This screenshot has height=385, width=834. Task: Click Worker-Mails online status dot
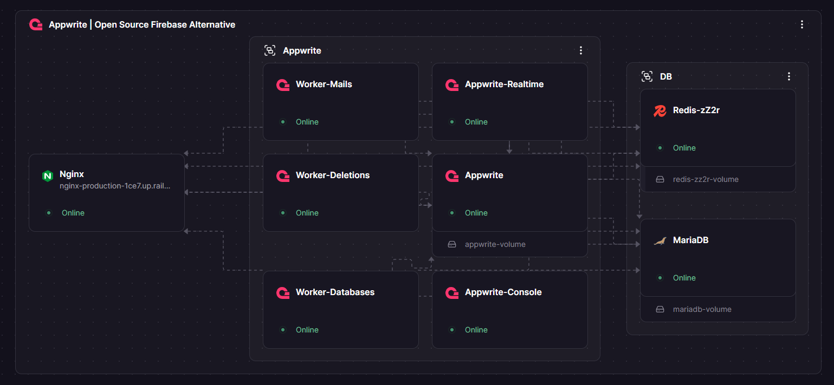tap(283, 122)
